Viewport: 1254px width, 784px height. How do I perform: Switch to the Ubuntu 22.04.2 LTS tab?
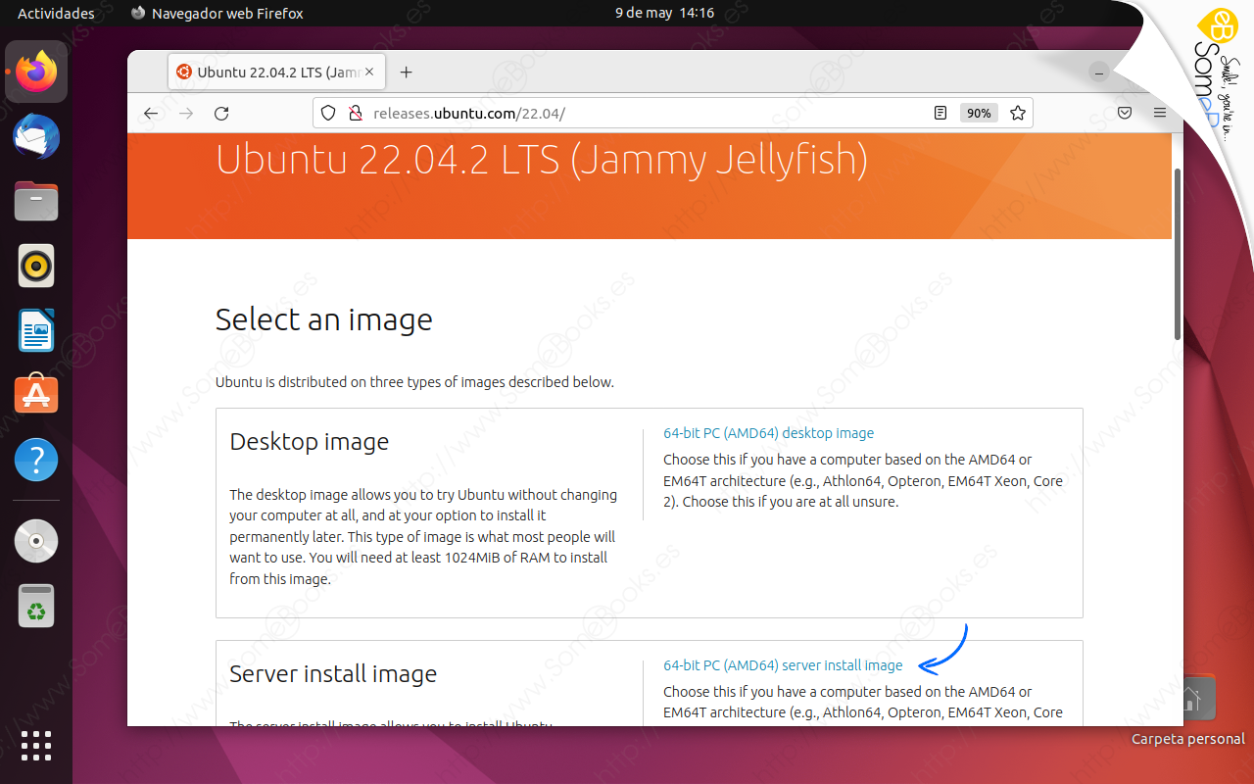pyautogui.click(x=274, y=72)
